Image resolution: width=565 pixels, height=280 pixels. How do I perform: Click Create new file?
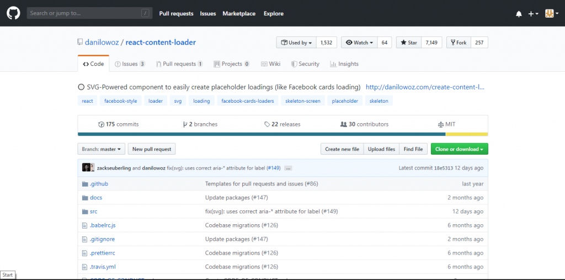click(x=342, y=149)
